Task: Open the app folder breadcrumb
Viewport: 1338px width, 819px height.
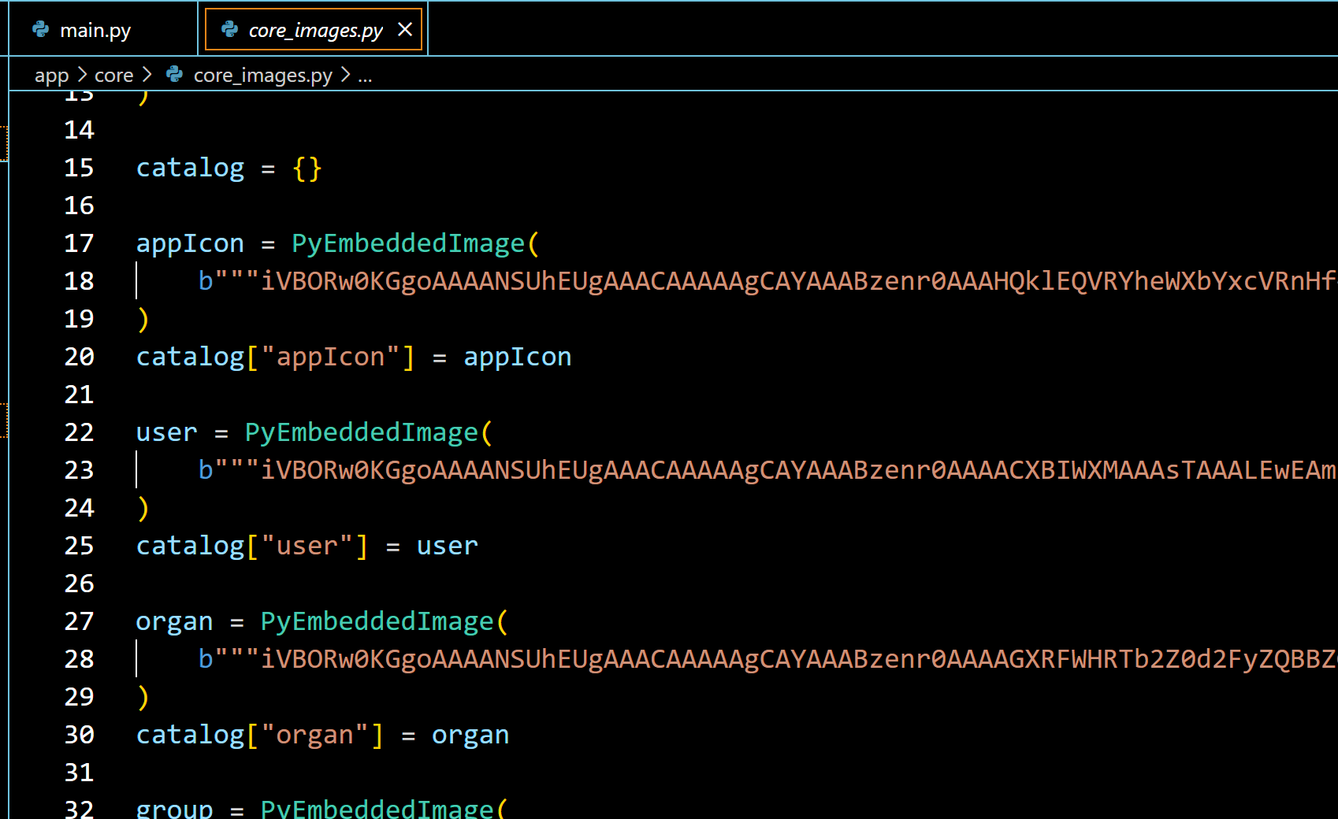Action: point(51,75)
